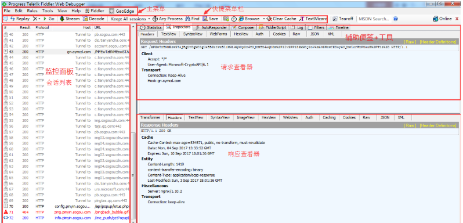This screenshot has width=463, height=223.
Task: Click the timer clock toolbar icon
Action: pyautogui.click(x=234, y=19)
